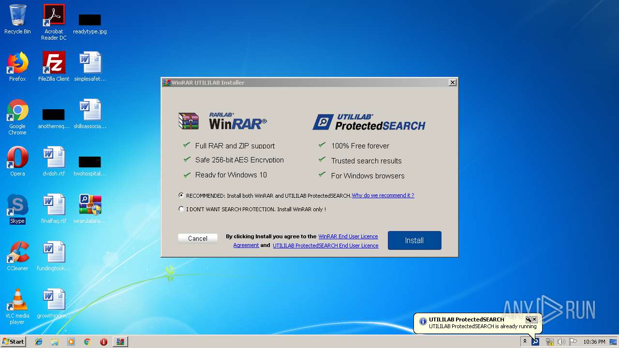The width and height of the screenshot is (619, 348).
Task: Open the volume speaker tray icon
Action: point(561,342)
